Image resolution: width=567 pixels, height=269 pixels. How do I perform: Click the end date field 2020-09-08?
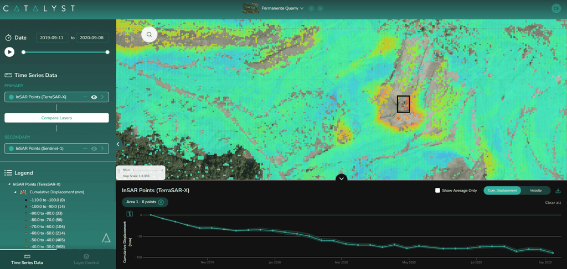(92, 38)
